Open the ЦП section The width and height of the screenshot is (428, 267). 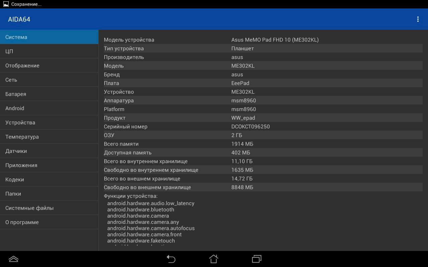tap(49, 51)
